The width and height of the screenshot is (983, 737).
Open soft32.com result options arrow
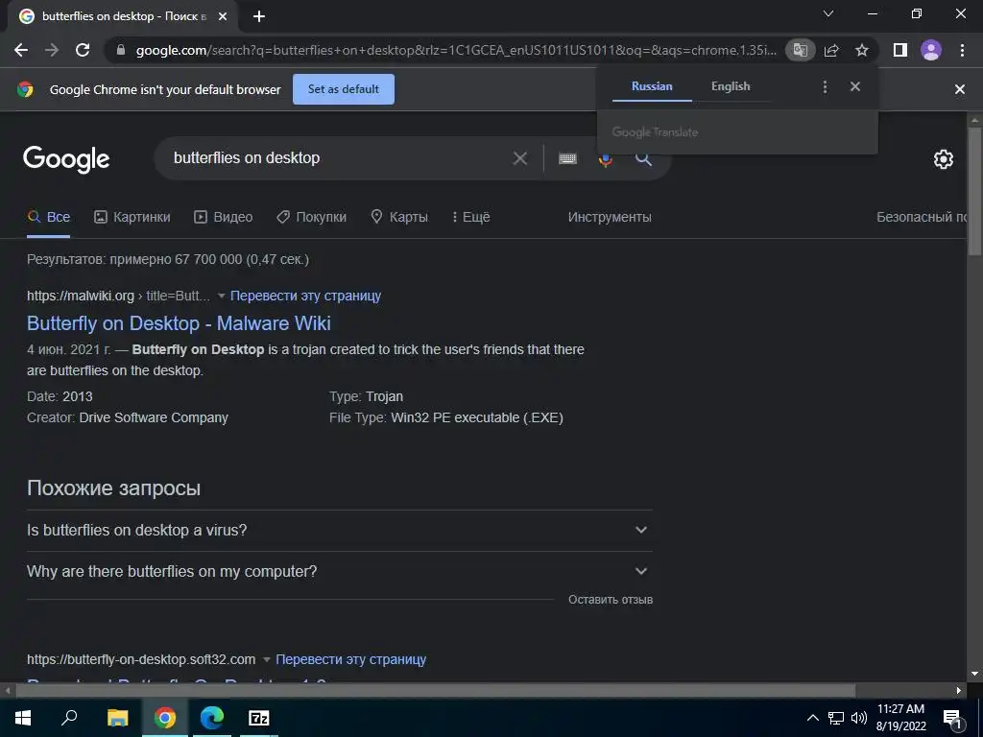[267, 659]
